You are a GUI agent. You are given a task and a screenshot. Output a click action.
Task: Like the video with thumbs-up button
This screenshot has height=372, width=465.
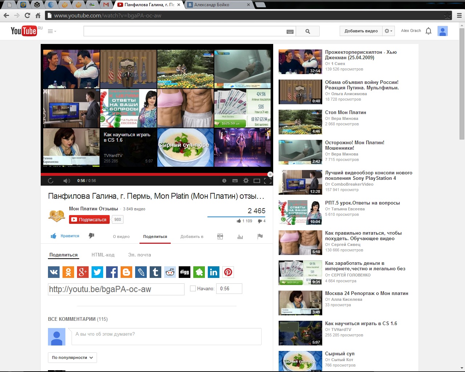coord(65,236)
